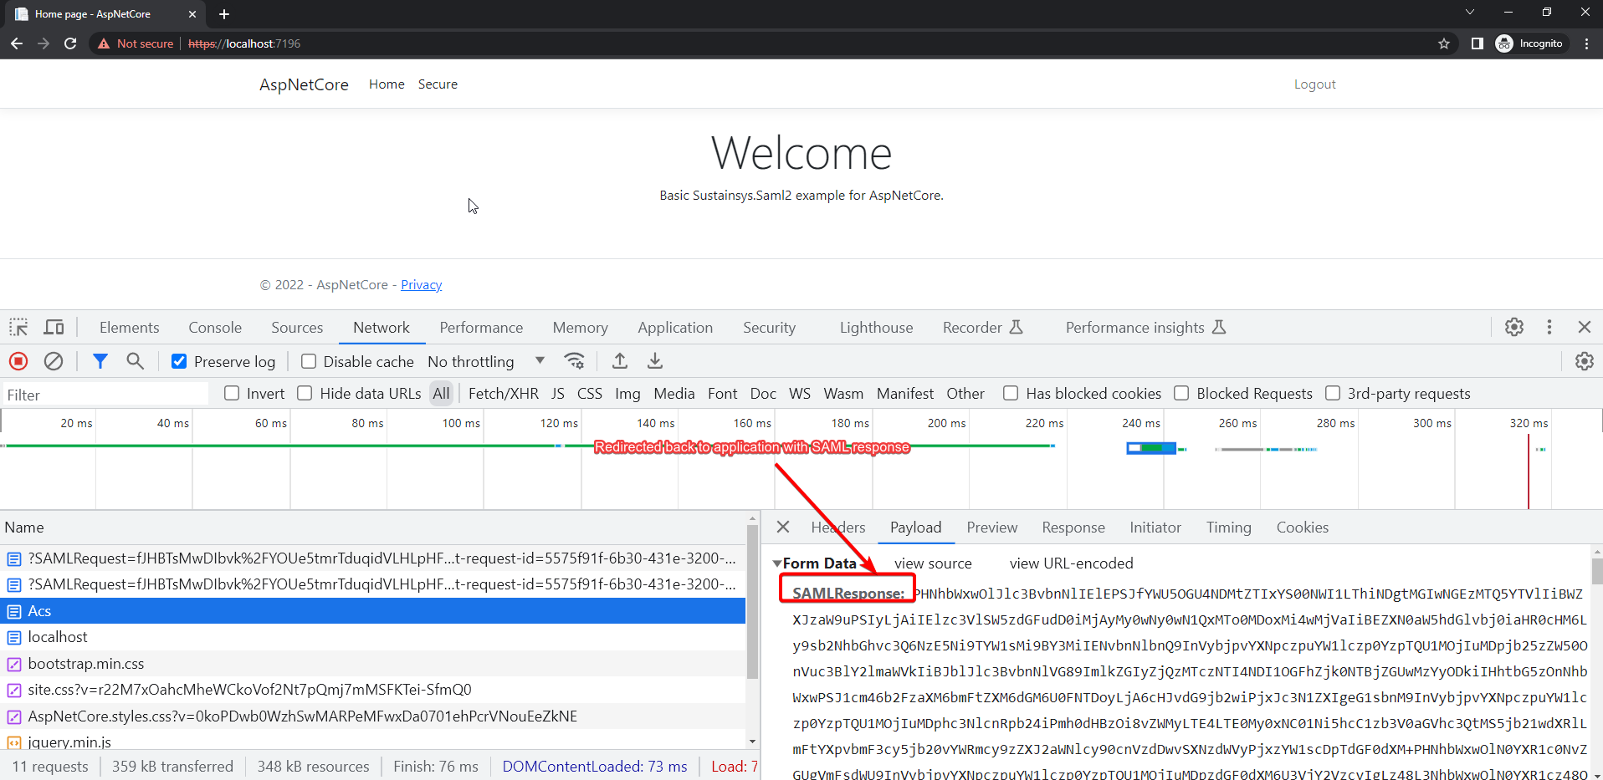Switch to the Application tab

(x=675, y=328)
